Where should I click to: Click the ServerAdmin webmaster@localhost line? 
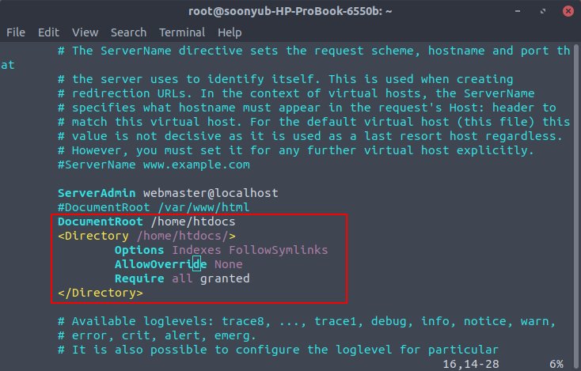pyautogui.click(x=168, y=193)
